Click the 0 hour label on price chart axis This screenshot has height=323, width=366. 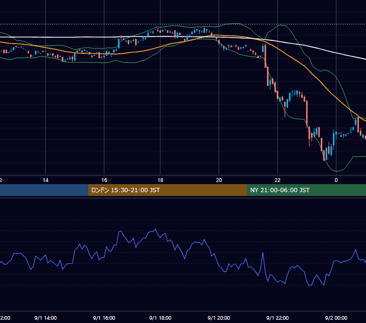click(x=336, y=180)
